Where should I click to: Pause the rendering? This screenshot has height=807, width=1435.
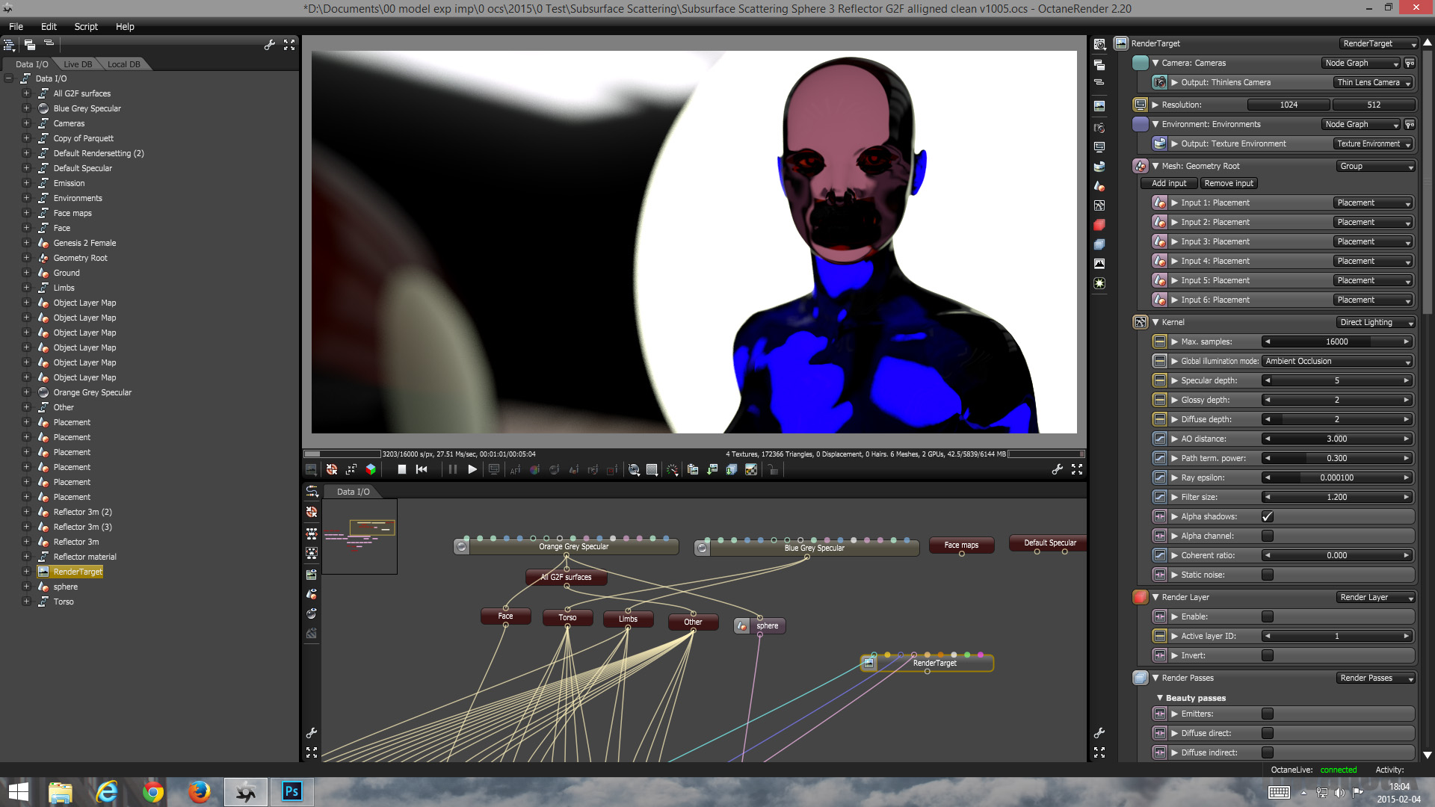click(452, 469)
